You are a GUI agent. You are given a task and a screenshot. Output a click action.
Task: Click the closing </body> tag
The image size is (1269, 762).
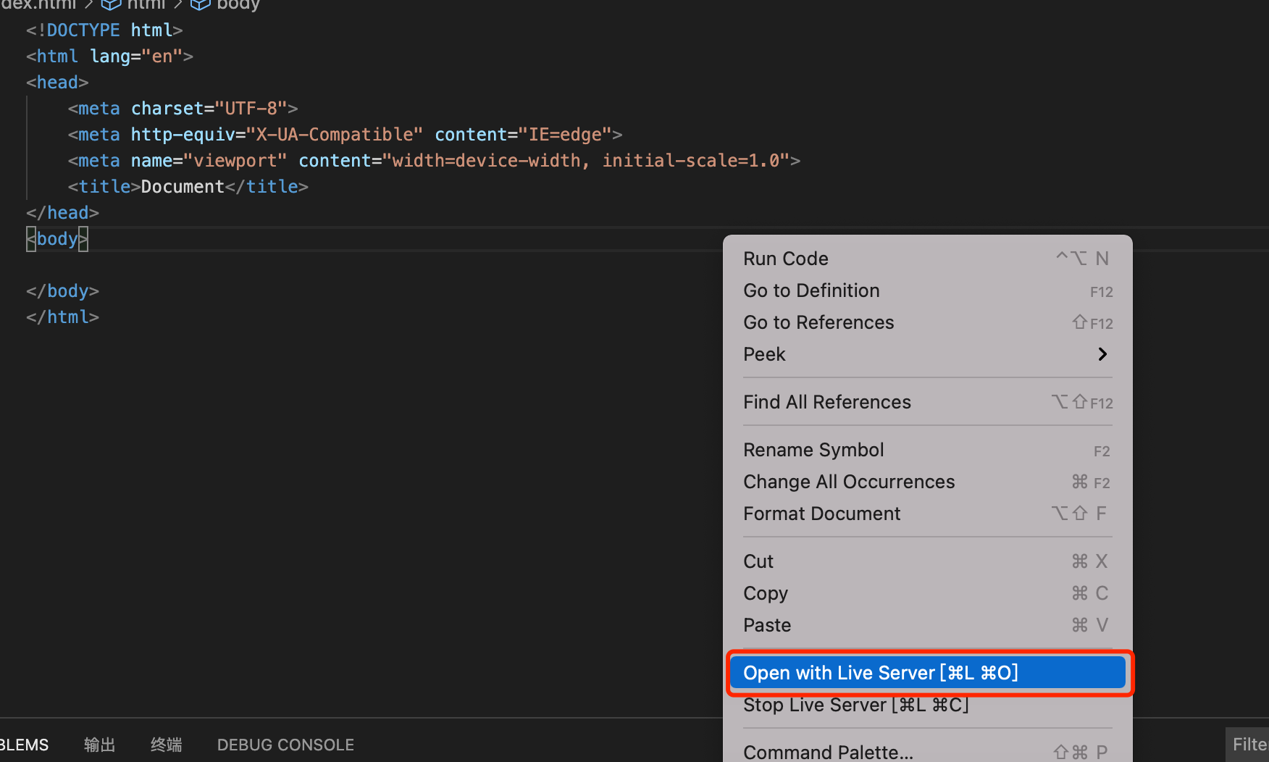click(x=62, y=291)
